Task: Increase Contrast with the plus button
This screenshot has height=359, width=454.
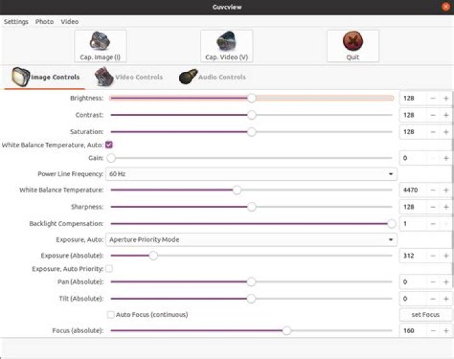Action: 446,115
